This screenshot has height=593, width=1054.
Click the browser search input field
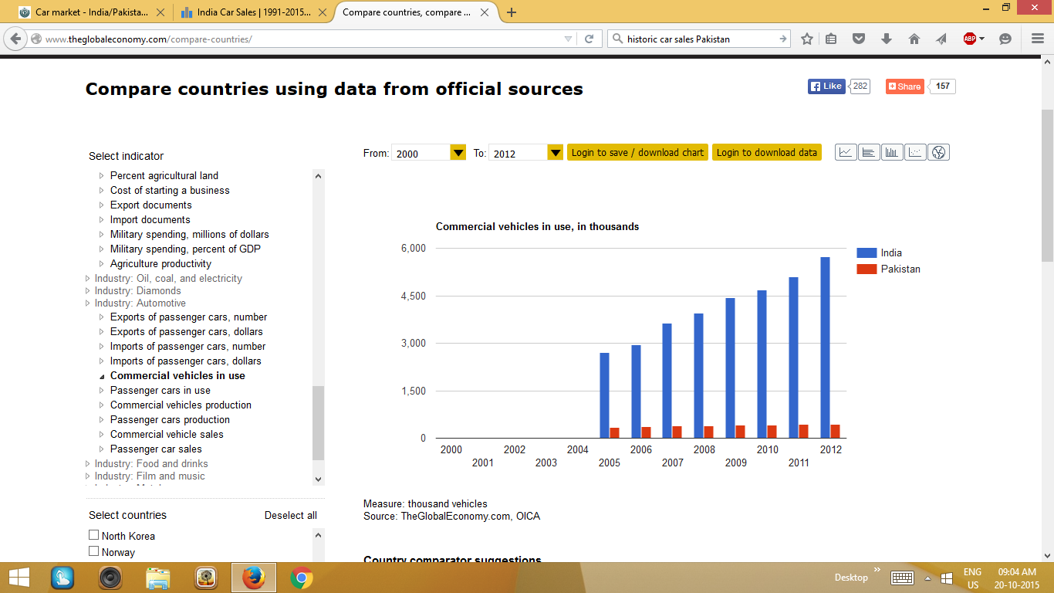699,39
